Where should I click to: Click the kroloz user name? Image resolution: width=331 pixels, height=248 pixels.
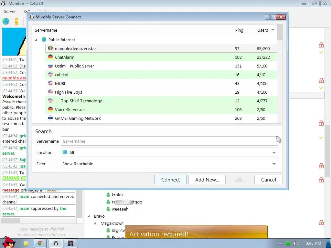(118, 195)
